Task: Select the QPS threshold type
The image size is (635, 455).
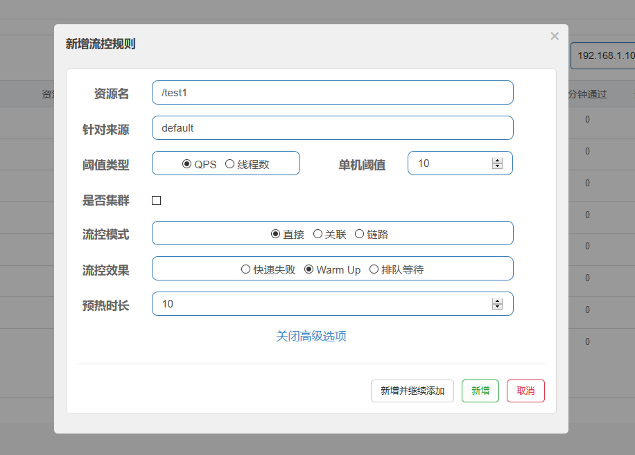Action: click(186, 164)
